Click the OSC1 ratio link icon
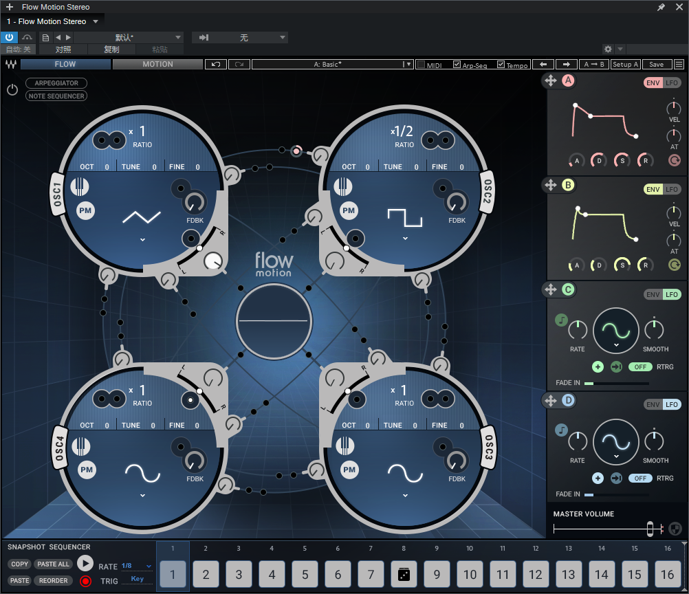689x594 pixels. [109, 140]
